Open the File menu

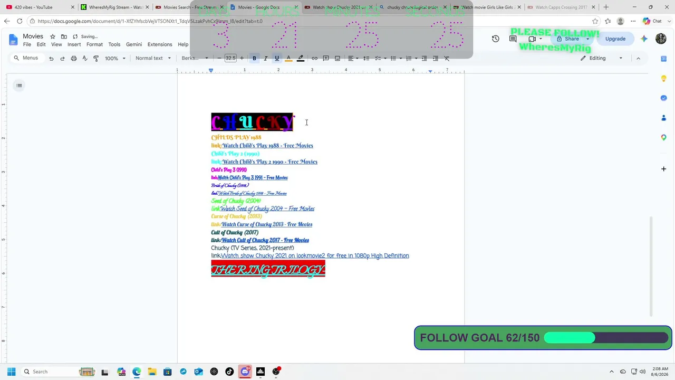click(x=27, y=44)
